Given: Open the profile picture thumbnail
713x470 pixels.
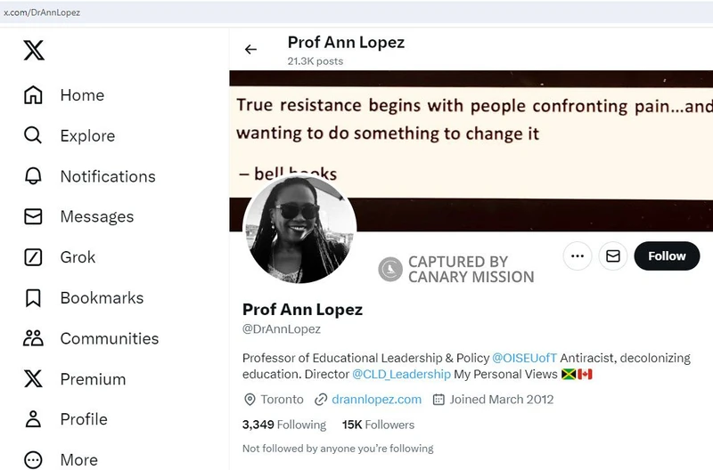Looking at the screenshot, I should click(x=299, y=230).
